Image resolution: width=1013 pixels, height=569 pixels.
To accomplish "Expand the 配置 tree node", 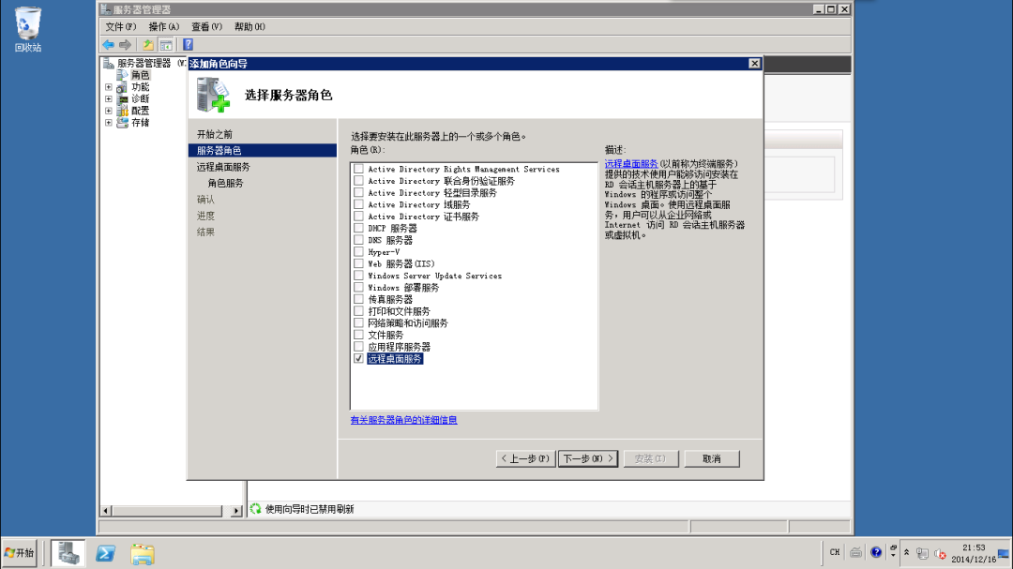I will (109, 111).
